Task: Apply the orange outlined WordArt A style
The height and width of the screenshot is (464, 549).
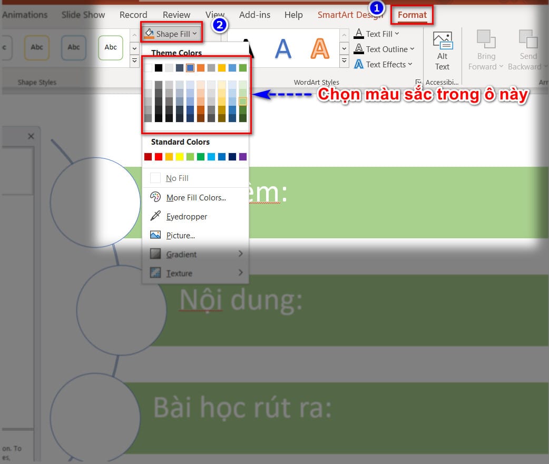Action: coord(320,48)
